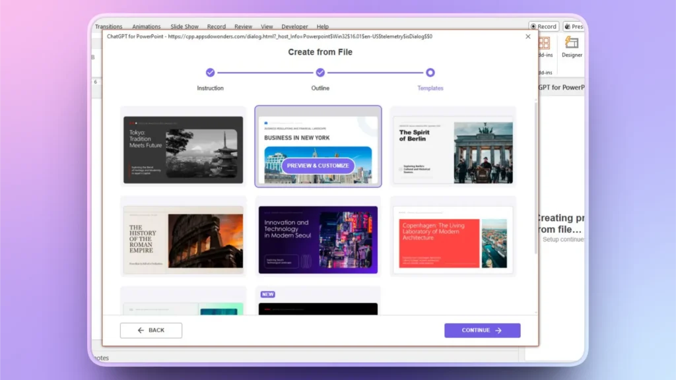Click the Continue button
Image resolution: width=676 pixels, height=380 pixels.
click(483, 330)
